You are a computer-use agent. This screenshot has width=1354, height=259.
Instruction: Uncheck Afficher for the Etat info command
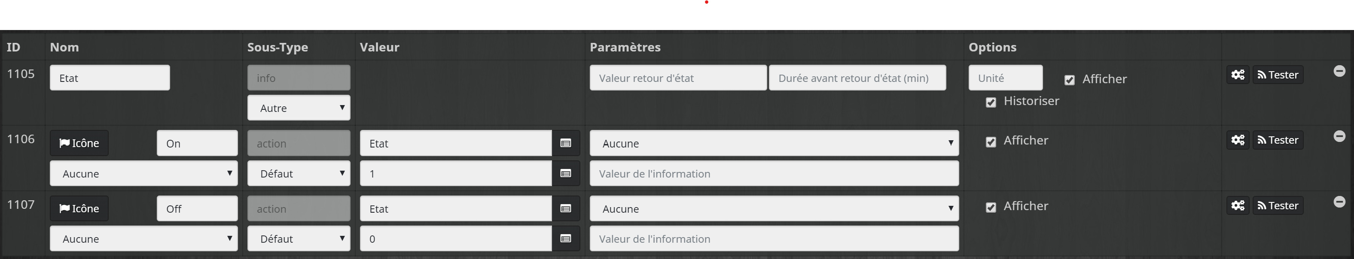(x=1069, y=80)
